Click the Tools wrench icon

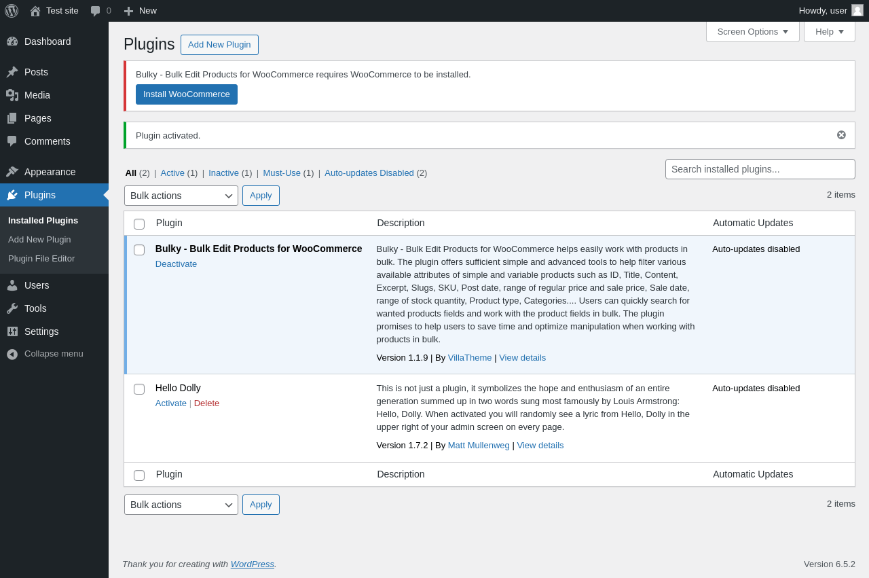click(12, 308)
